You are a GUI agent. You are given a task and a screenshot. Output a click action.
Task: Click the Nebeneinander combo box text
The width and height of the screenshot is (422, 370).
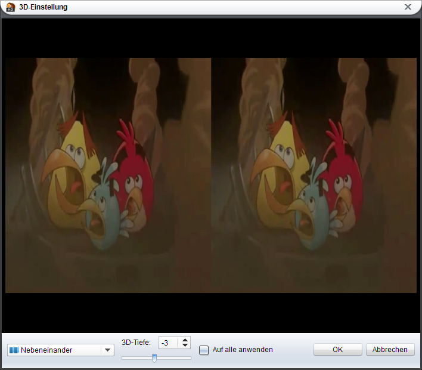coord(46,350)
